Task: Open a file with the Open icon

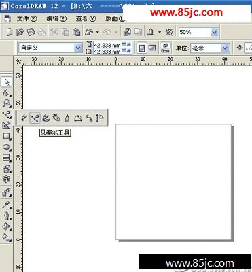Action: tap(20, 32)
